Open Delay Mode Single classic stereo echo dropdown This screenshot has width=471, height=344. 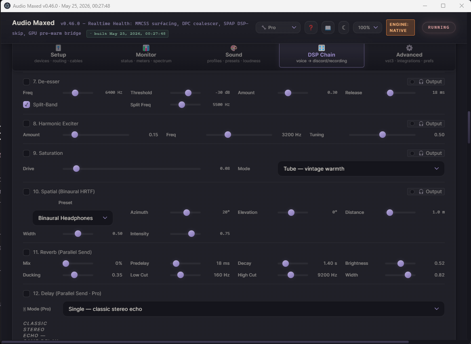[x=253, y=309]
